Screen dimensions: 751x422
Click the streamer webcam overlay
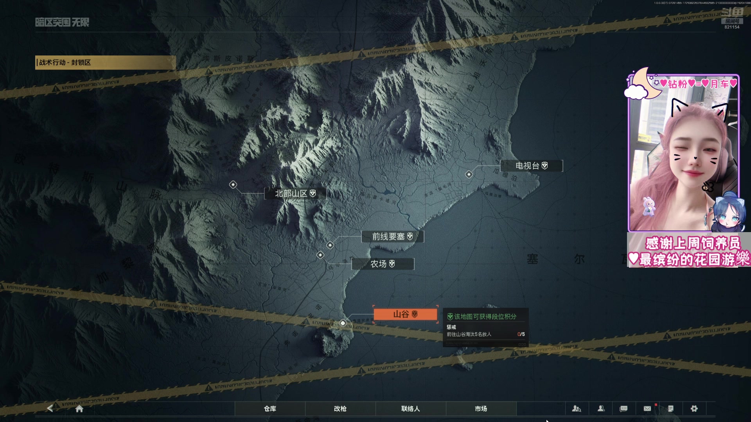coord(683,153)
